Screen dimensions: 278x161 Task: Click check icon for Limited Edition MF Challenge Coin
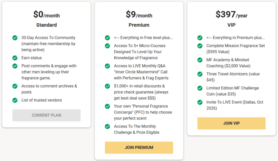pos(200,88)
